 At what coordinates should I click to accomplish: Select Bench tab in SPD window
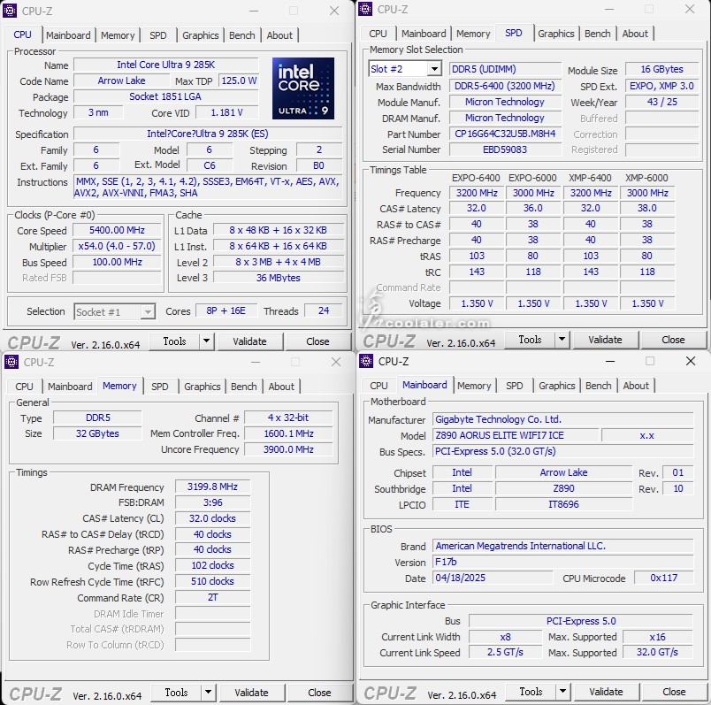click(x=597, y=34)
